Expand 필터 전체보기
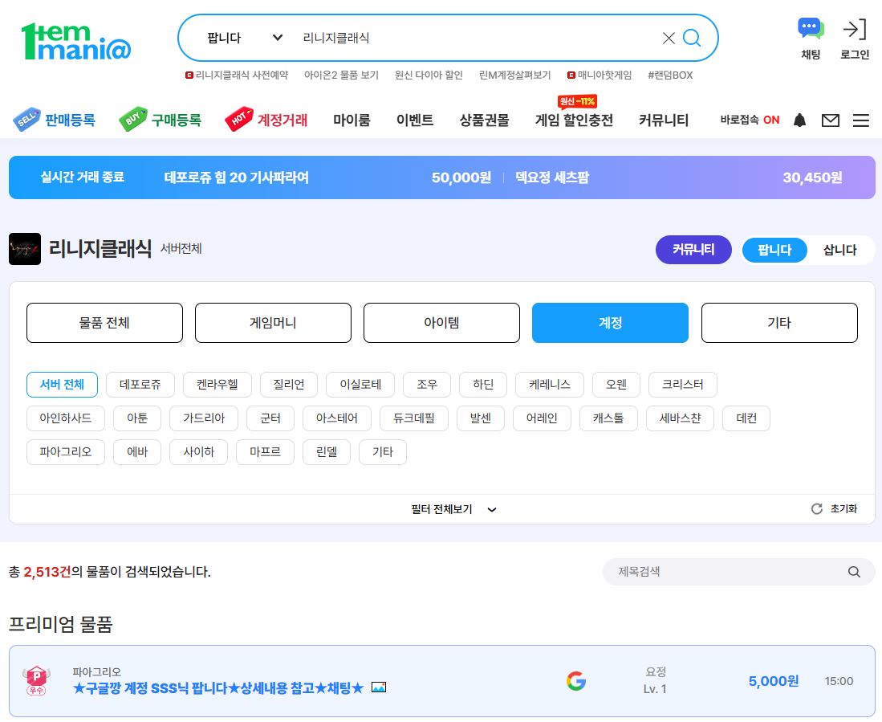The height and width of the screenshot is (722, 882). 453,509
